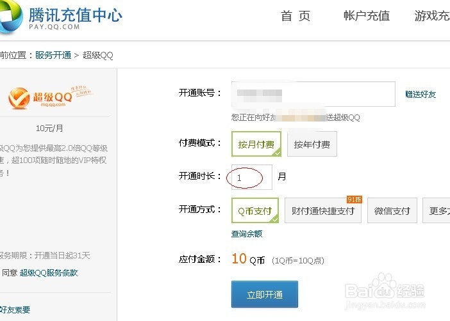This screenshot has height=321, width=450.
Task: Click the 月 unit label
Action: tap(282, 176)
